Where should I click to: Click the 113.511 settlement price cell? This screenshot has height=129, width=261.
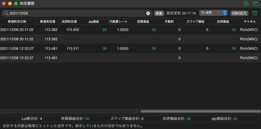pyautogui.click(x=73, y=49)
